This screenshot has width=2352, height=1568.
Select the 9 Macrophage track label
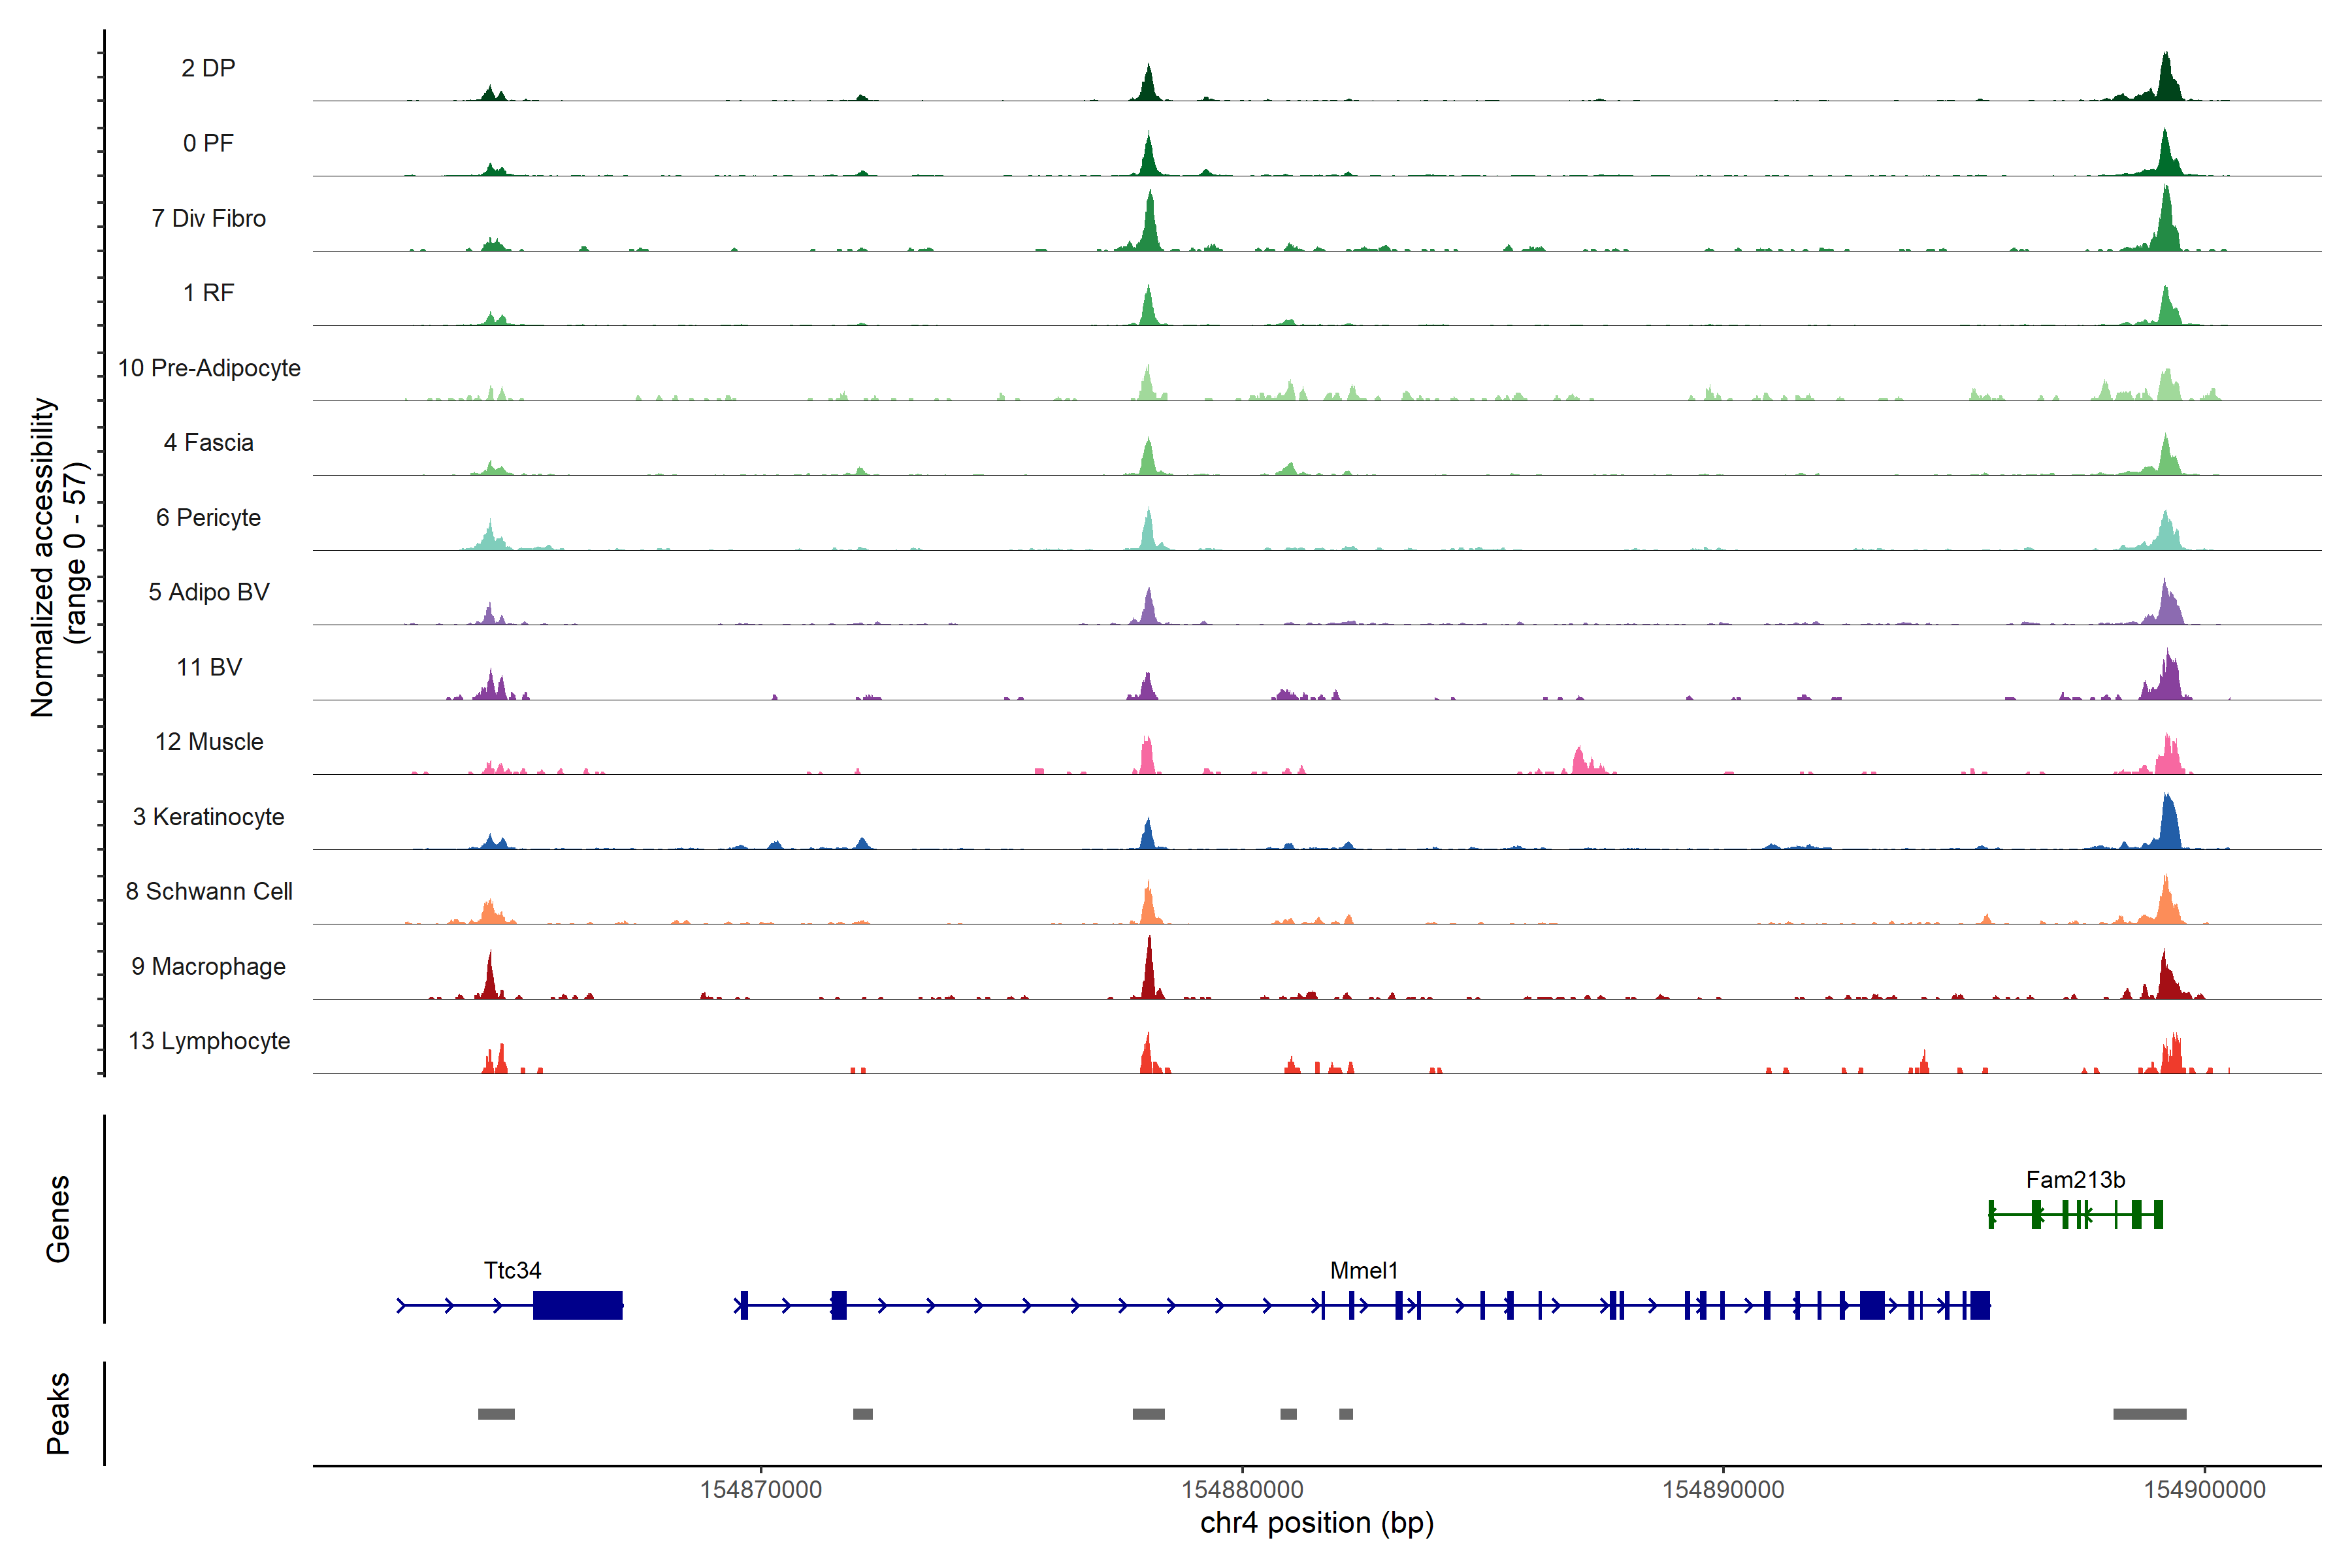(x=208, y=966)
